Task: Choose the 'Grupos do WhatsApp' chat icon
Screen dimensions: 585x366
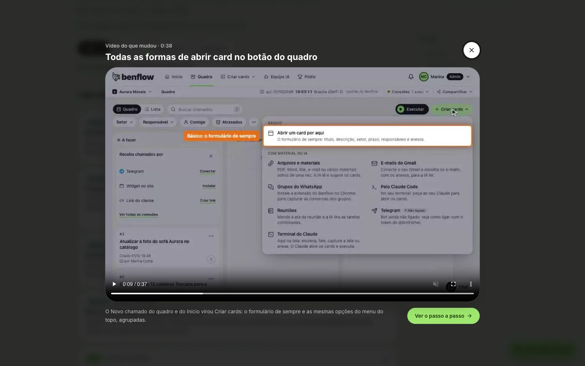Action: [x=271, y=187]
